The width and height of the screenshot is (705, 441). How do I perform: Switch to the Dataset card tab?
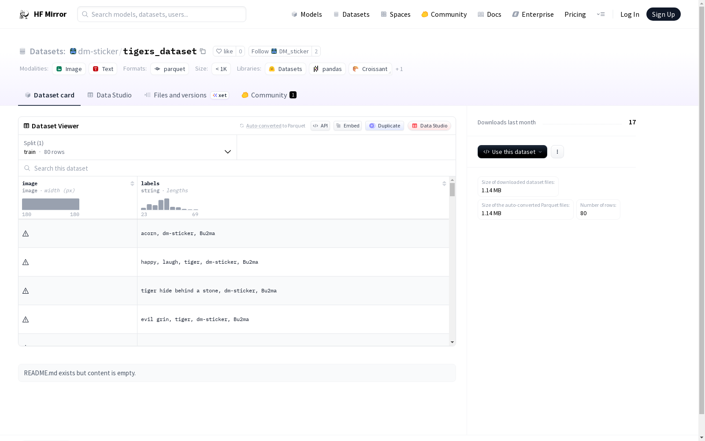coord(49,95)
